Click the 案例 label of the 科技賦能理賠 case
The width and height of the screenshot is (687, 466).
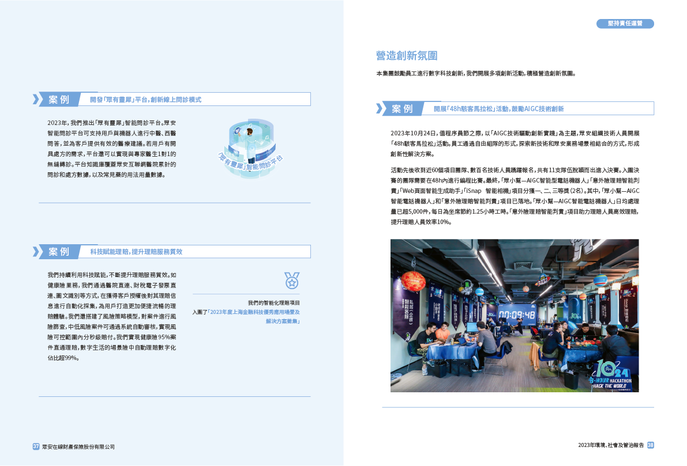point(59,251)
